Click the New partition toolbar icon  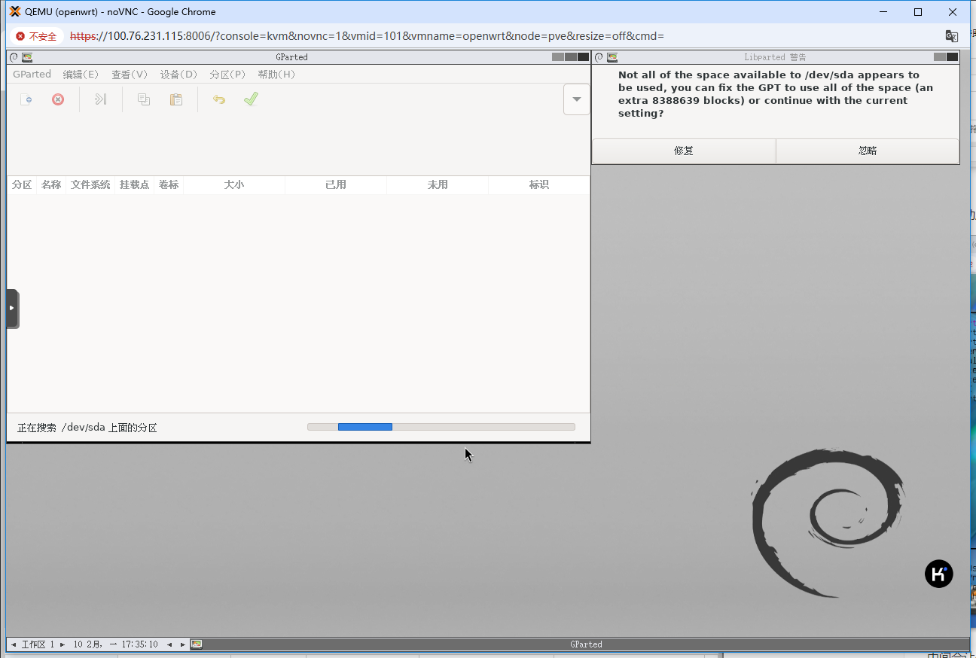[26, 99]
